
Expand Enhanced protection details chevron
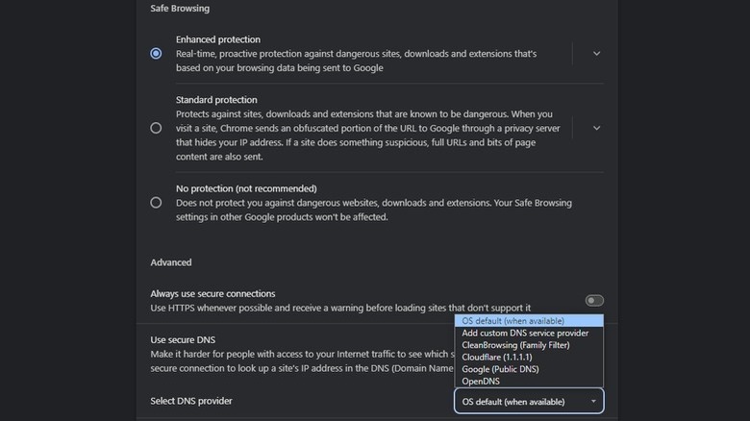[x=596, y=54]
